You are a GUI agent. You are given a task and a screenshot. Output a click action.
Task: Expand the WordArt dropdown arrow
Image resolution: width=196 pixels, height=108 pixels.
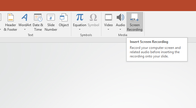[25, 30]
